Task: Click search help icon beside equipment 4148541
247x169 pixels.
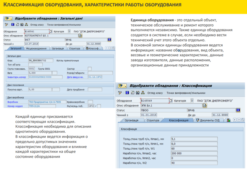Action: (x=51, y=31)
